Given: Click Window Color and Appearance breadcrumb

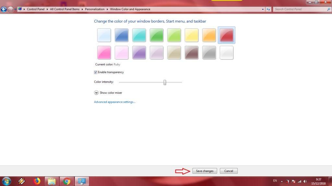Looking at the screenshot, I should pyautogui.click(x=130, y=9).
